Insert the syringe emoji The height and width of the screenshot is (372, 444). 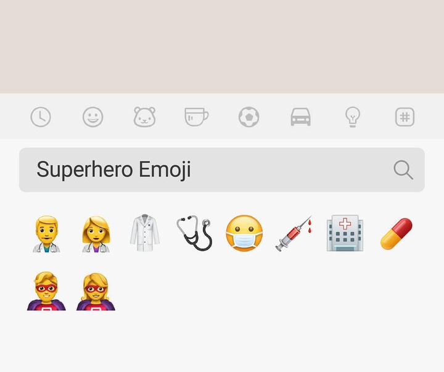point(294,233)
